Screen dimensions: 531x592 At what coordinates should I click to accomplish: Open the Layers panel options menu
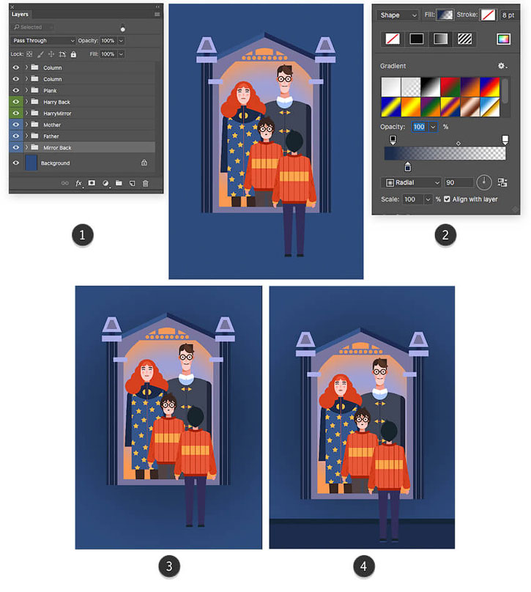click(x=157, y=15)
